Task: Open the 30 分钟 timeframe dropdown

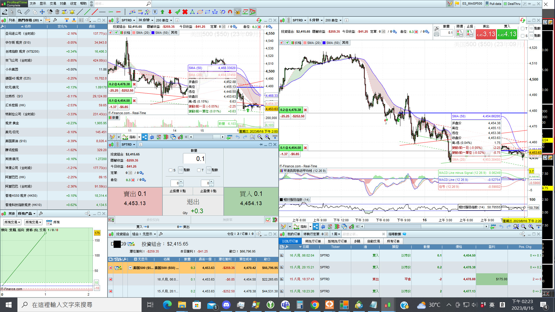Action: pos(145,20)
